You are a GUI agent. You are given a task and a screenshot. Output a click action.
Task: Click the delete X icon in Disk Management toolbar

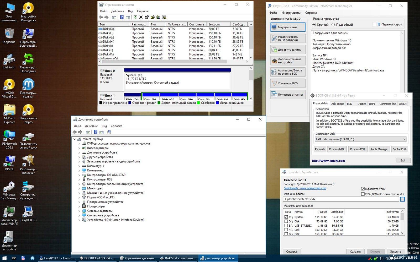pyautogui.click(x=141, y=17)
